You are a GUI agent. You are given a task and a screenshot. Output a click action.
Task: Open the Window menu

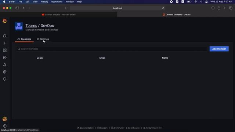pyautogui.click(x=70, y=1)
